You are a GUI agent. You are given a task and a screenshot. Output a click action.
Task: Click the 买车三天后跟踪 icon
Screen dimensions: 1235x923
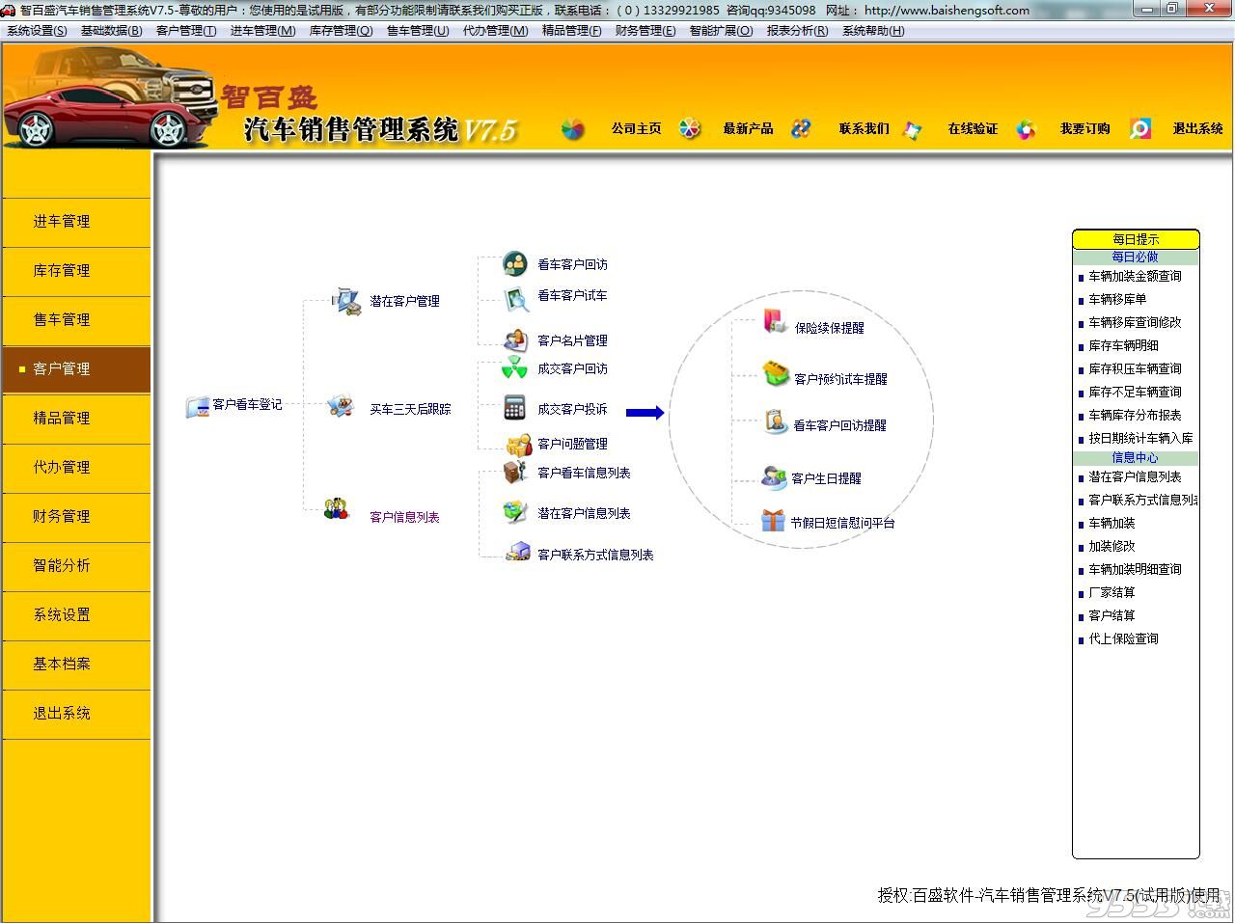pos(340,406)
